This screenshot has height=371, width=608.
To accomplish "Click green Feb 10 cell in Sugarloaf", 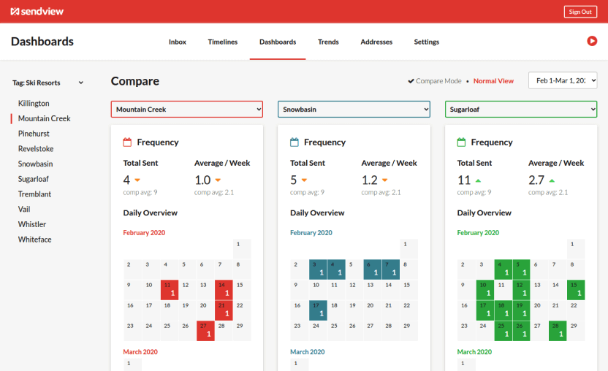I will pos(485,290).
